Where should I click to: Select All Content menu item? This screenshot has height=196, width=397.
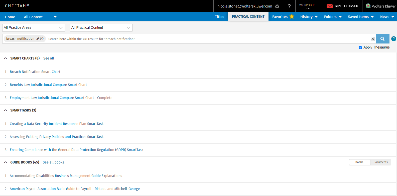pos(33,17)
